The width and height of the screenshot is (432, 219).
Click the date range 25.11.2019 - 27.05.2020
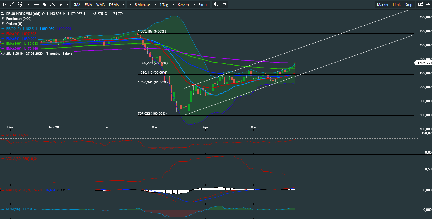click(25, 54)
